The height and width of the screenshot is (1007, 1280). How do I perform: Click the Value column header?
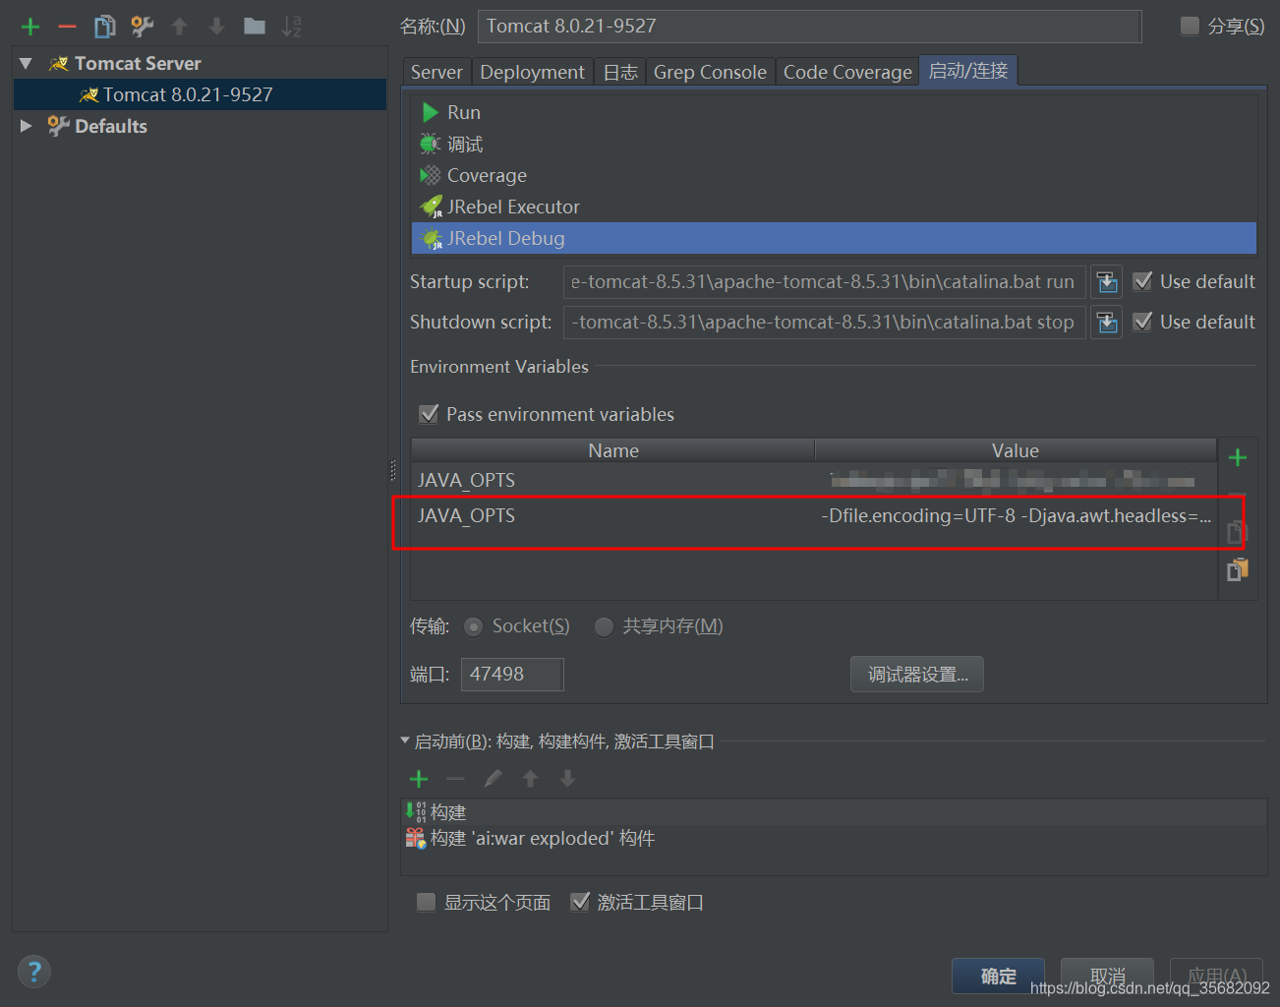pos(1016,450)
